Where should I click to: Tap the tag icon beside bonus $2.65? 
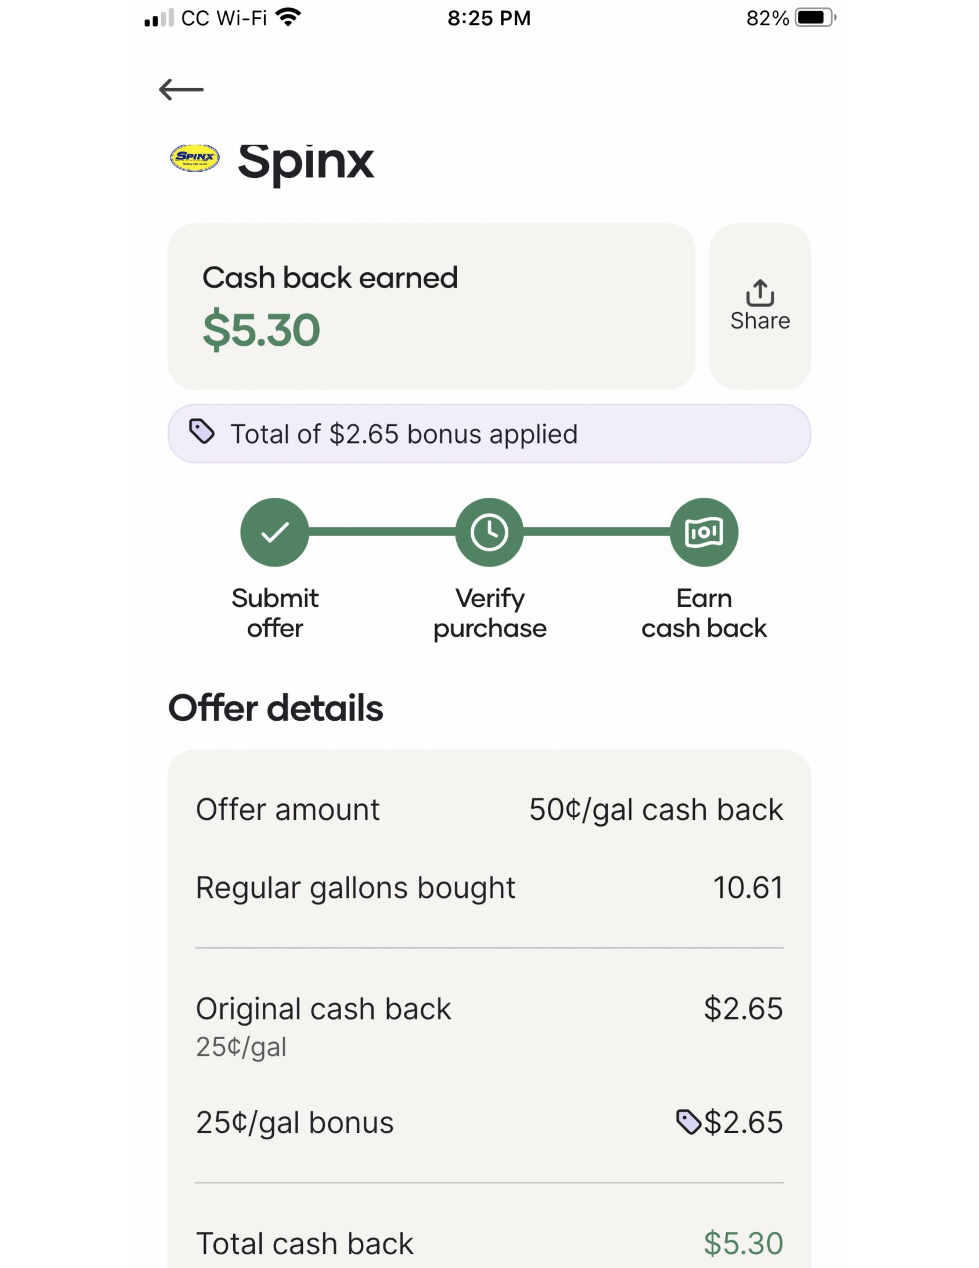tap(688, 1122)
